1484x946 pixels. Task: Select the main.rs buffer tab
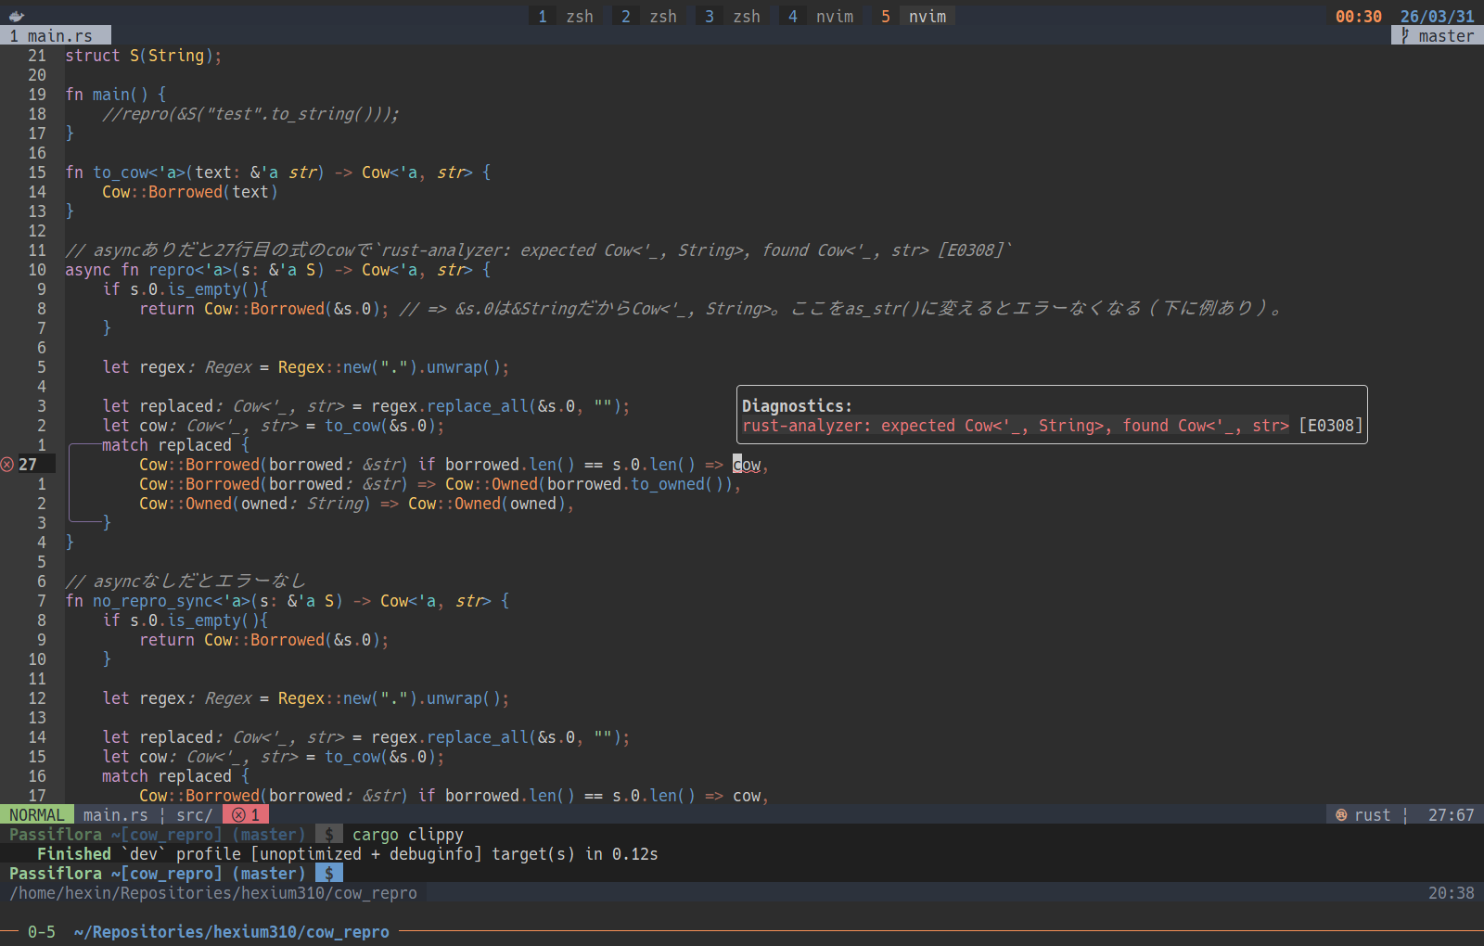tap(56, 36)
